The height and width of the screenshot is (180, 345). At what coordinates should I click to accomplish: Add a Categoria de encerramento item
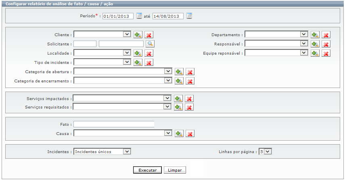179,81
